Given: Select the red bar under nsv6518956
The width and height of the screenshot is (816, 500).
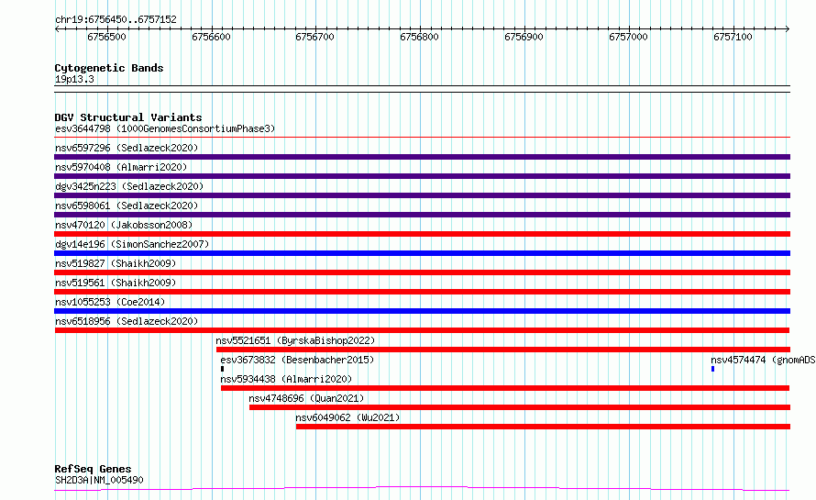Looking at the screenshot, I should pyautogui.click(x=422, y=330).
